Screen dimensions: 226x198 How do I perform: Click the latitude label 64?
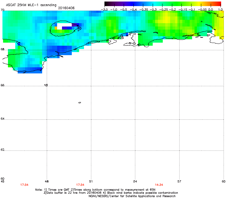(x=2, y=119)
